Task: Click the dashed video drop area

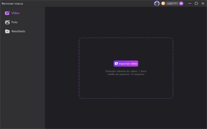Action: coord(126,68)
